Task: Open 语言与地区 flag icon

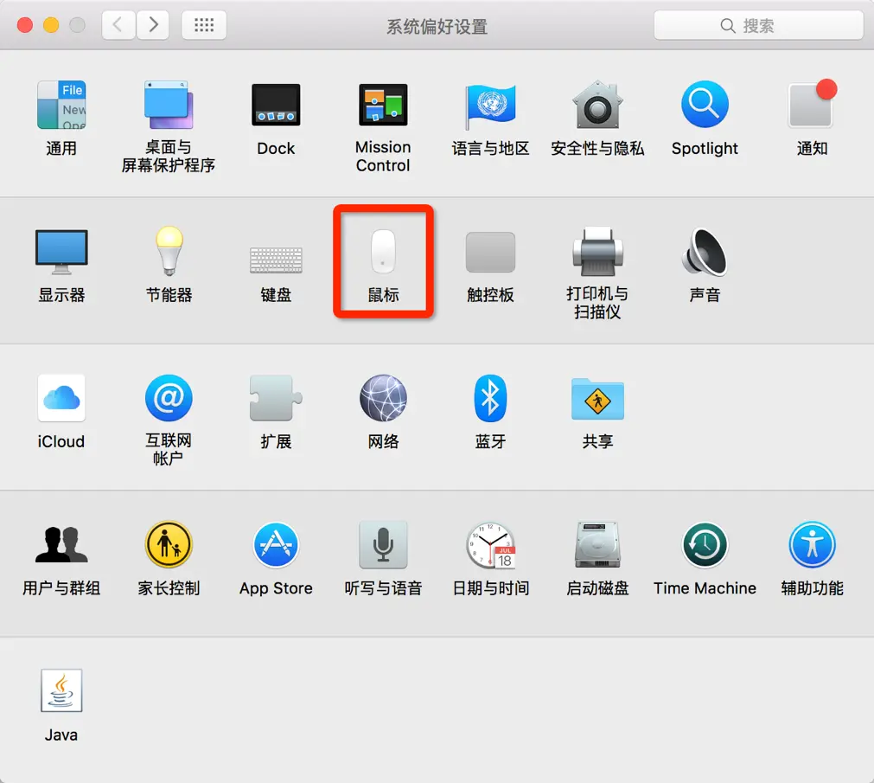Action: pyautogui.click(x=490, y=106)
